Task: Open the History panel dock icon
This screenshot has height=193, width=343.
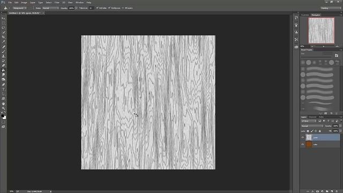Action: (296, 18)
